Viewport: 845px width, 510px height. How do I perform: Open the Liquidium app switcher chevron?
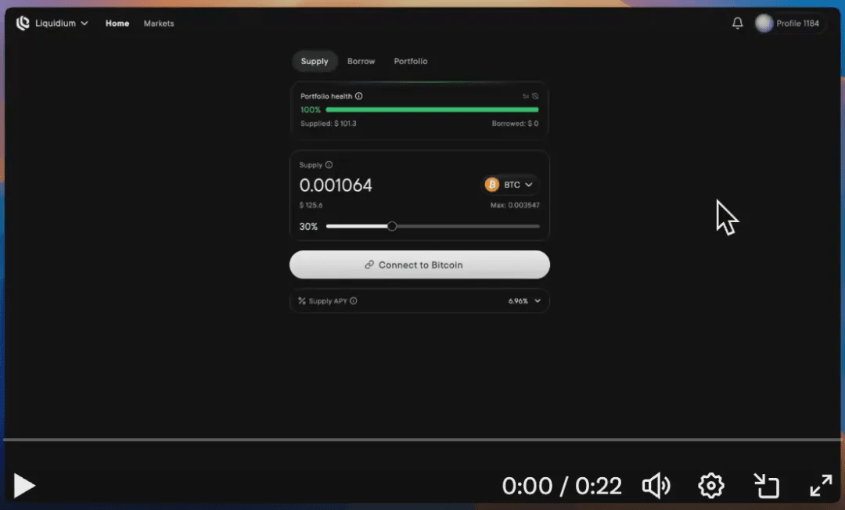pyautogui.click(x=84, y=23)
